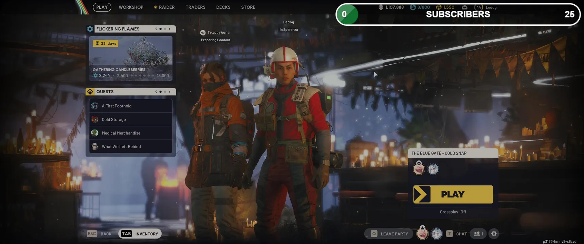Click the 1,107,888 coin balance
This screenshot has height=244, width=584.
point(395,7)
